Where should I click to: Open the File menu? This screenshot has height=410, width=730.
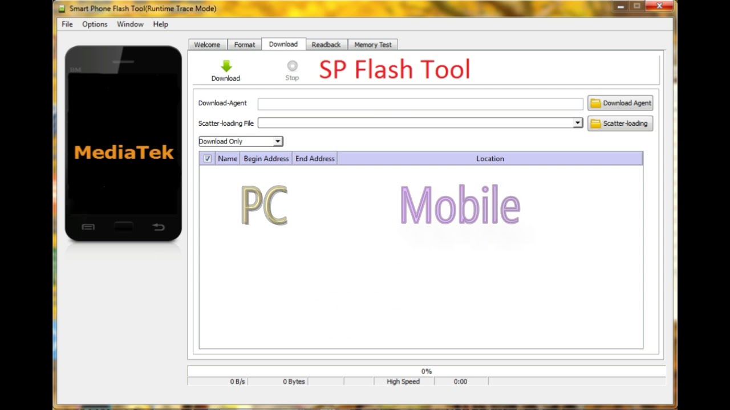(x=67, y=24)
